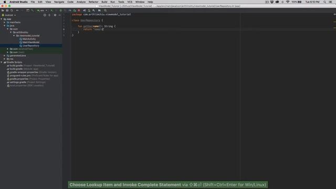
Task: Open the VCS menu
Action: (x=130, y=2)
